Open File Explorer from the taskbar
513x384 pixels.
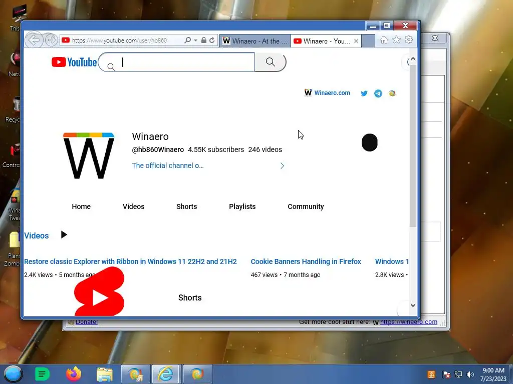click(x=105, y=374)
